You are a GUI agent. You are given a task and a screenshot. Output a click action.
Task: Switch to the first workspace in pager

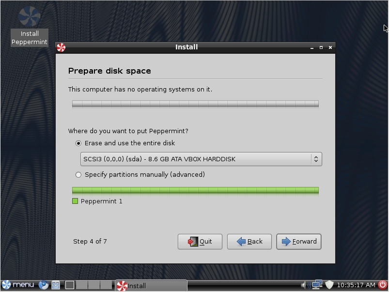pyautogui.click(x=70, y=285)
